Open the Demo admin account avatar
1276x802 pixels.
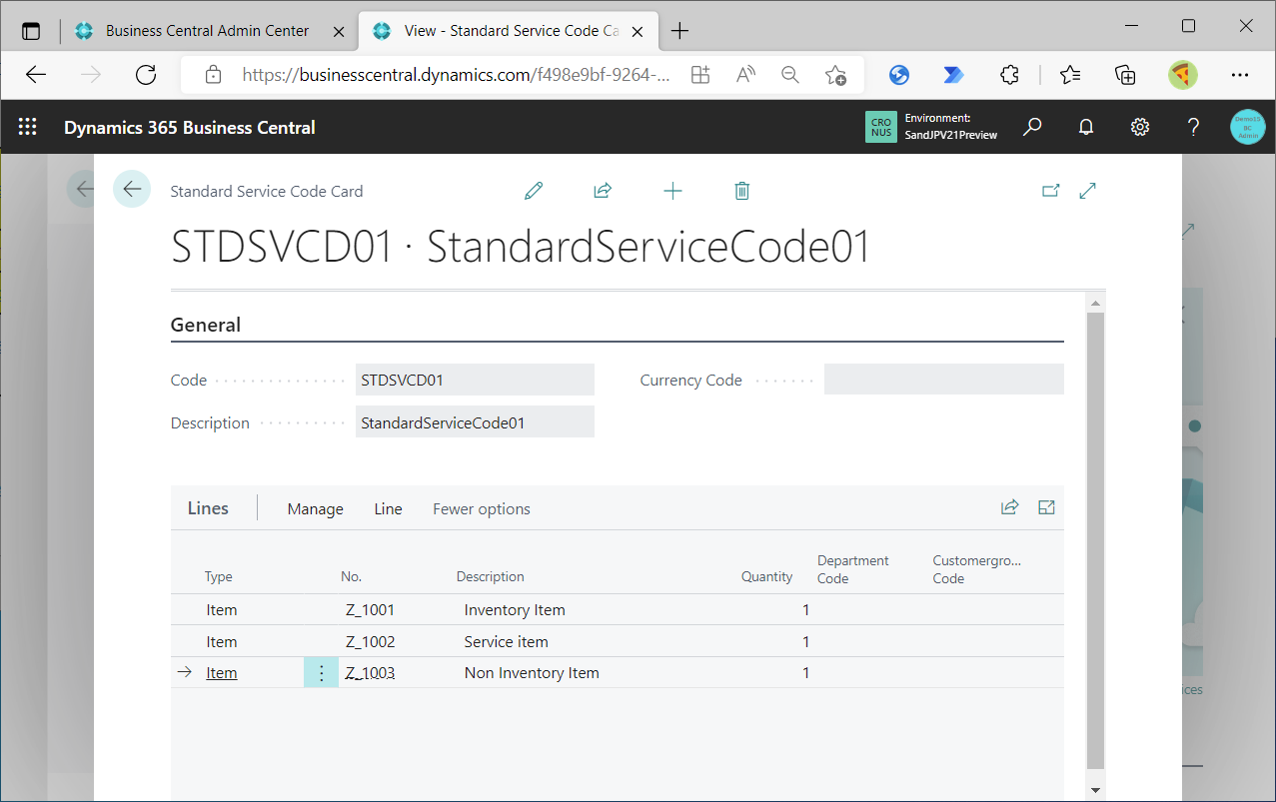pyautogui.click(x=1247, y=126)
